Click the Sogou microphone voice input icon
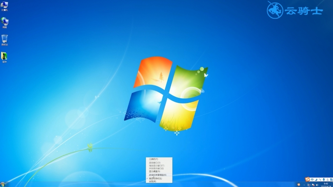Screen dimensions: 333x187 (324, 180)
